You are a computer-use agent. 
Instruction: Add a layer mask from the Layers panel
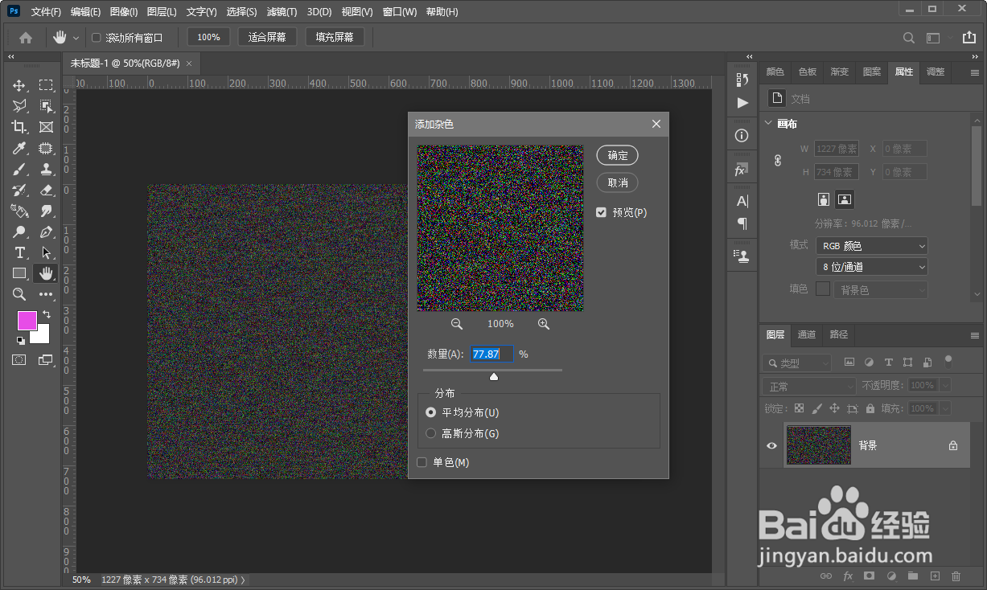click(x=869, y=576)
